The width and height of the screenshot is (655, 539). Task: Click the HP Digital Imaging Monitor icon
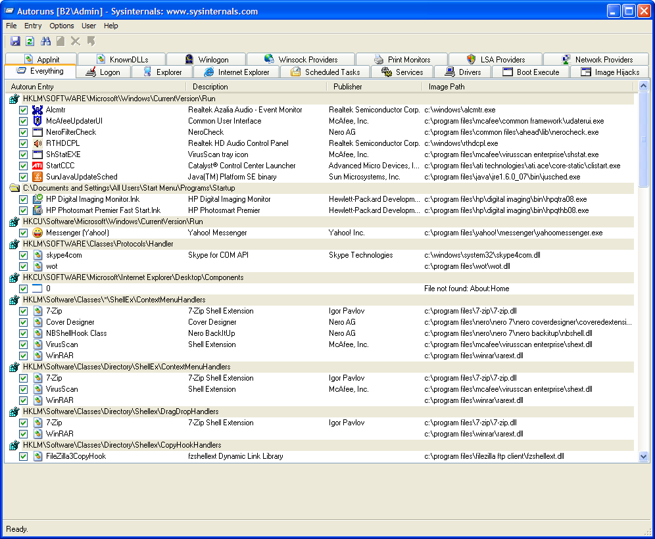click(37, 199)
